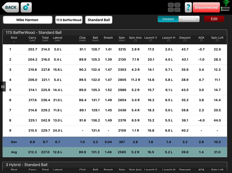
Task: Open the Mike Harmon player selector
Action: (28, 20)
